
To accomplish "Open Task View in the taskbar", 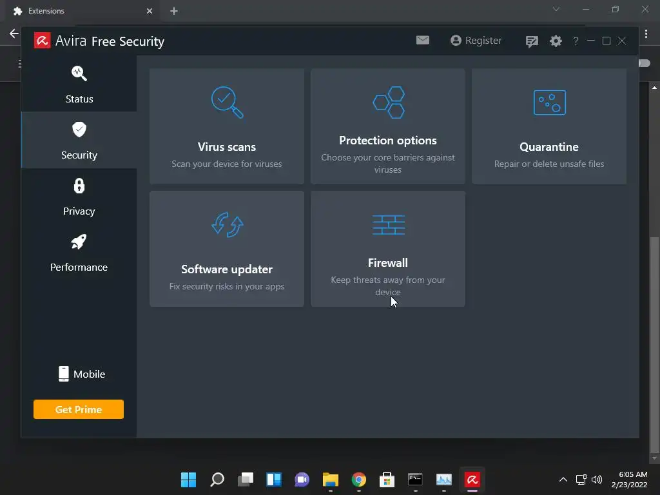I will (x=246, y=480).
